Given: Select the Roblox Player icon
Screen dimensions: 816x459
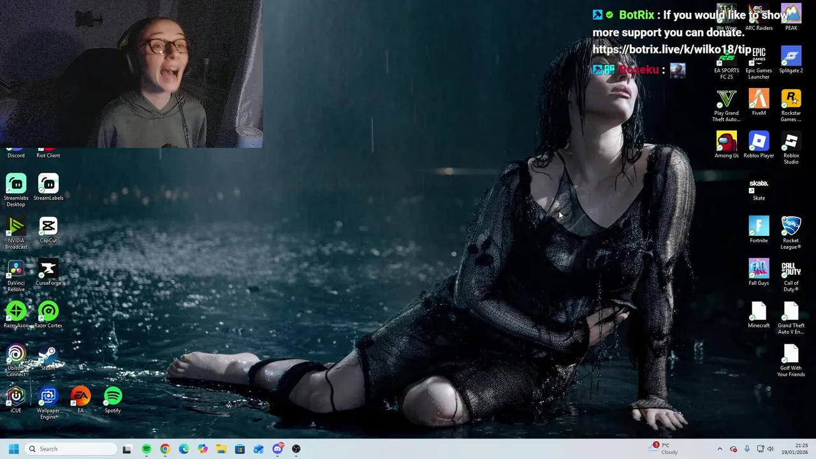Looking at the screenshot, I should tap(759, 145).
